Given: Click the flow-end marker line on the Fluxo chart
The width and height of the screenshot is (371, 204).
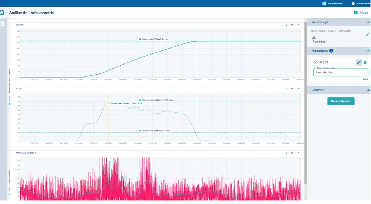Looking at the screenshot, I should pyautogui.click(x=197, y=117).
